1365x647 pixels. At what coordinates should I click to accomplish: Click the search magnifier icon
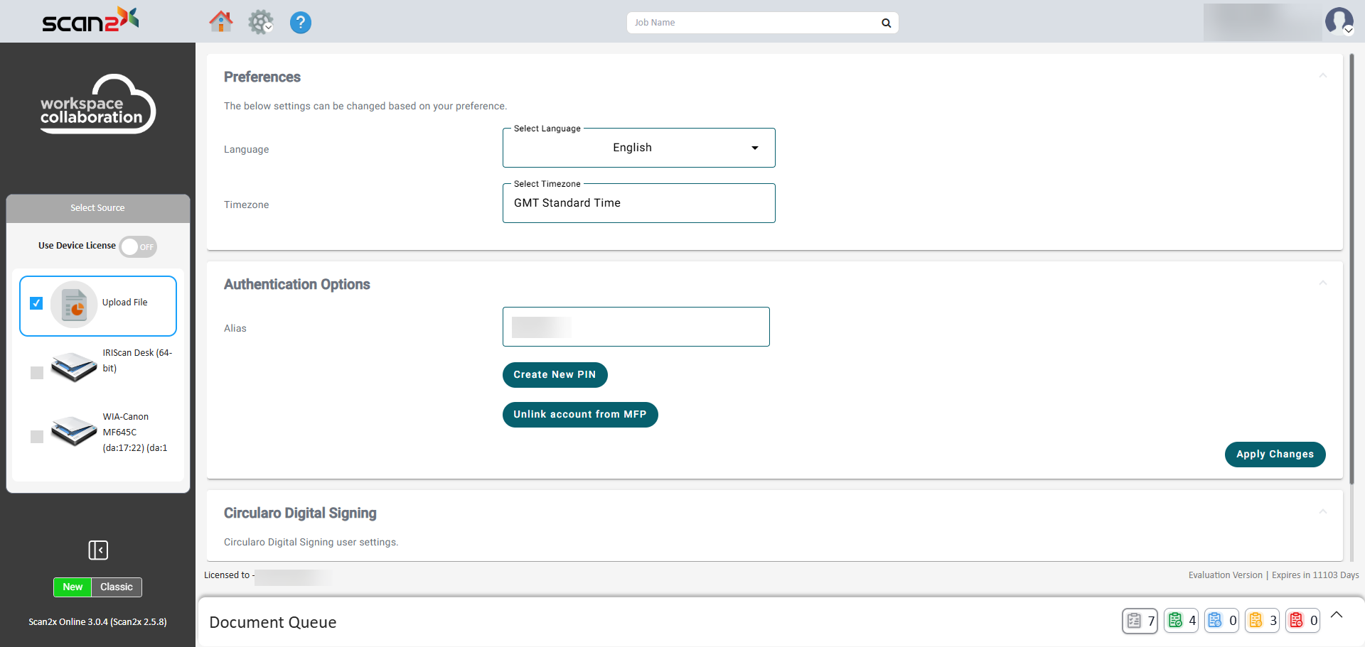pyautogui.click(x=886, y=23)
